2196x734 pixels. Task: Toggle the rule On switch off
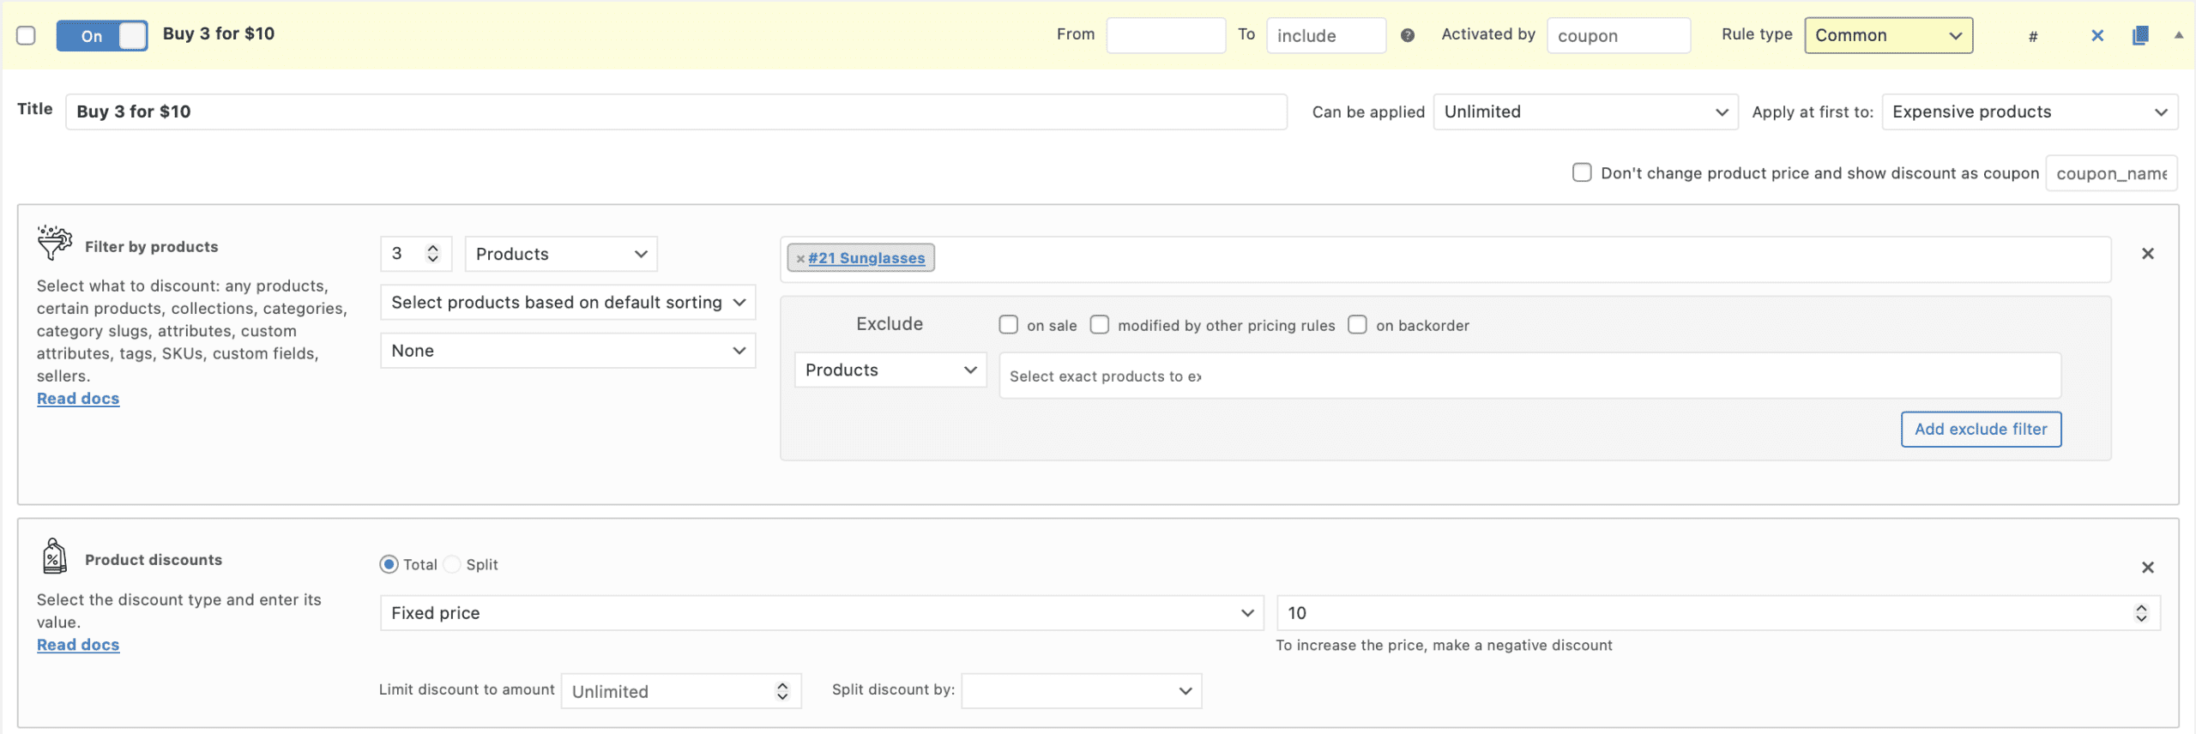coord(102,36)
